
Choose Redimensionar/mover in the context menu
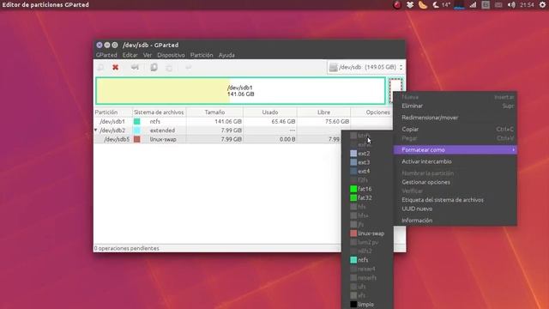click(455, 118)
